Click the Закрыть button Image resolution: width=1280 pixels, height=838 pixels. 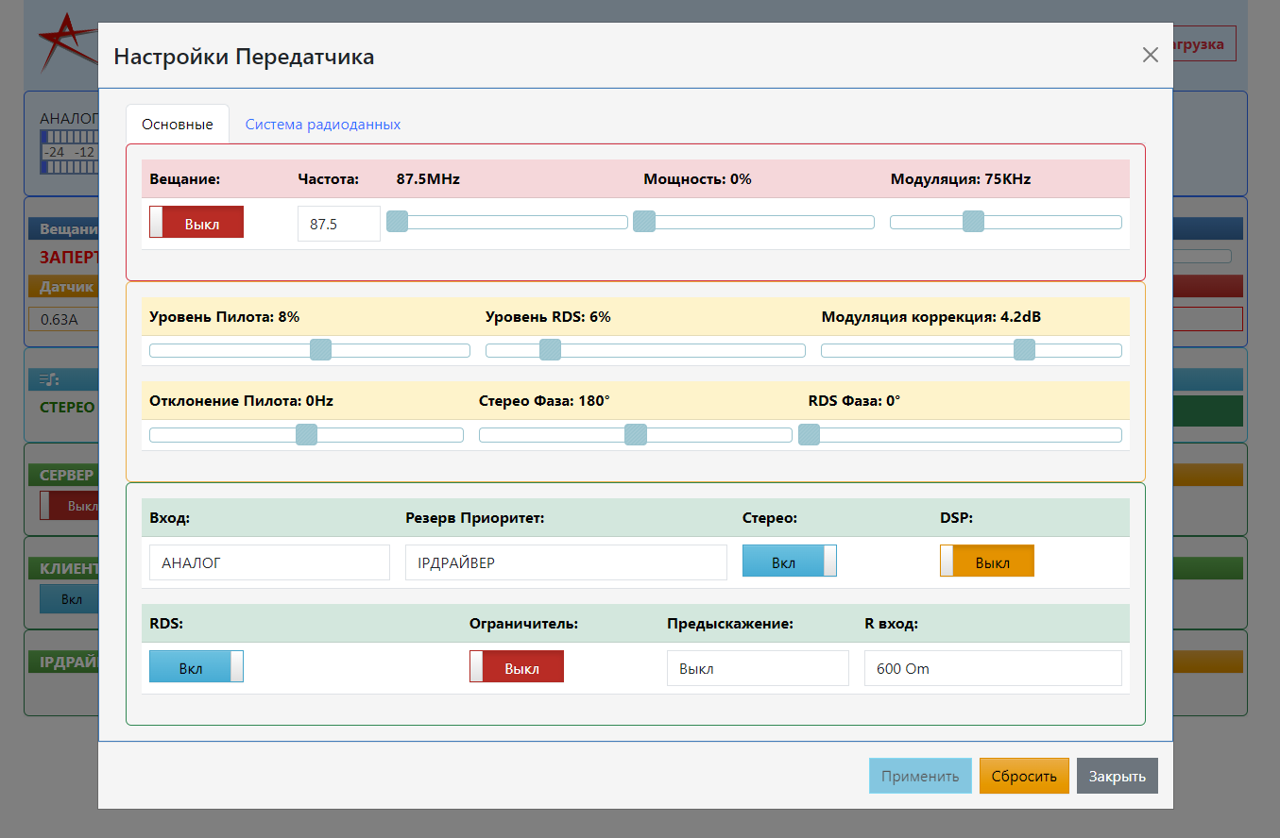(1117, 776)
